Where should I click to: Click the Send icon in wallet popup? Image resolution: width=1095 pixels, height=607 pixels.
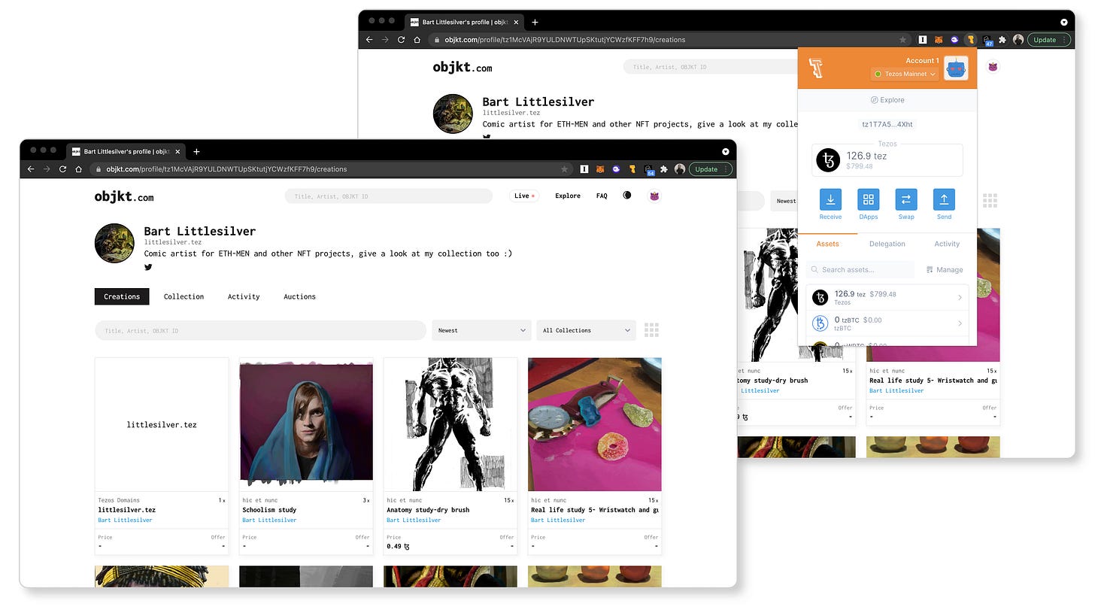tap(944, 199)
